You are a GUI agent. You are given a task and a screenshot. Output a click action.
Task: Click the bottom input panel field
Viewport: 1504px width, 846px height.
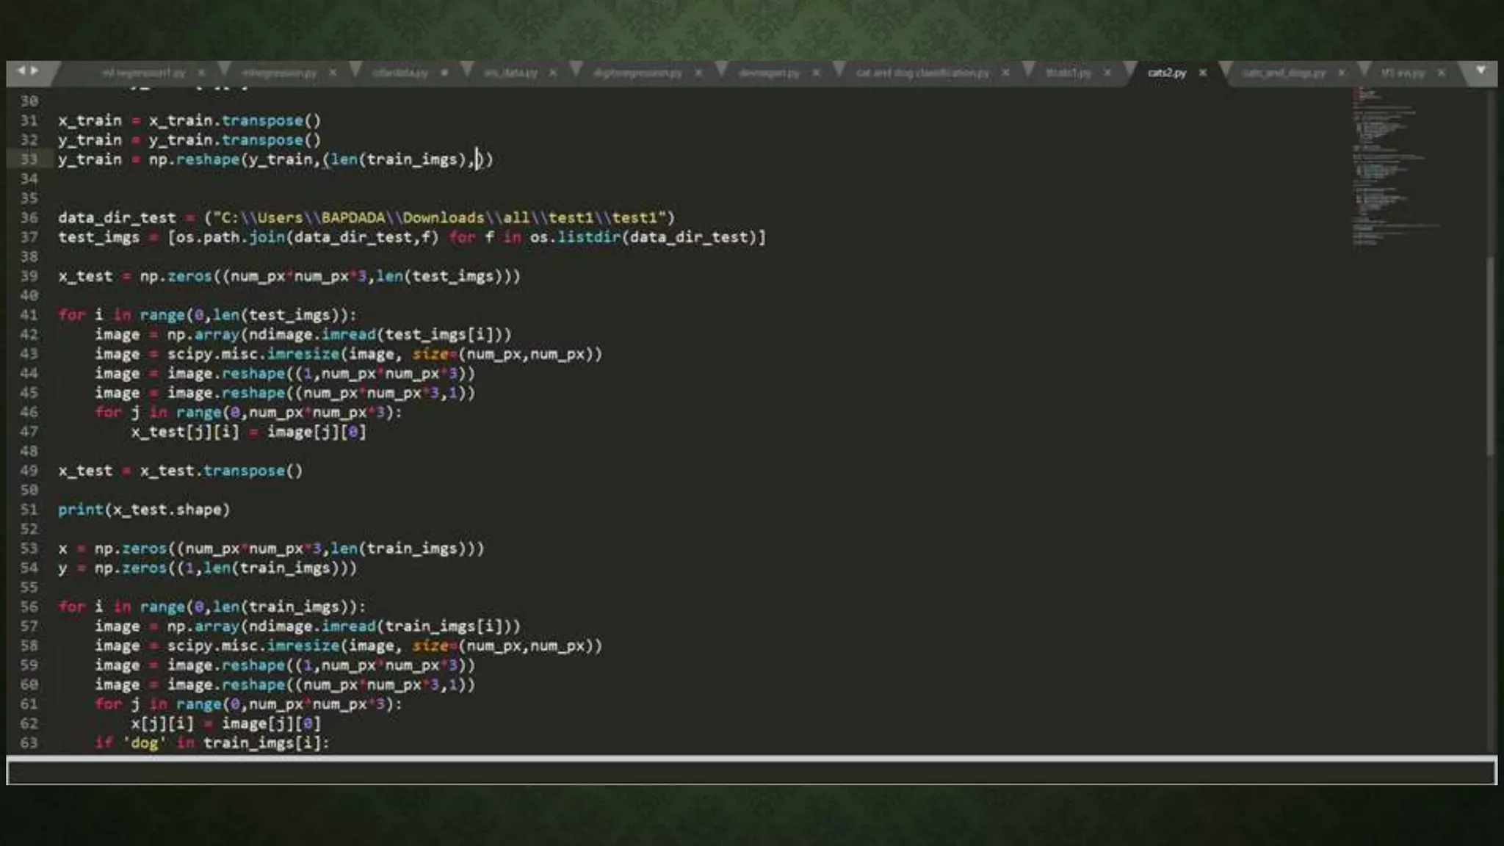pyautogui.click(x=751, y=773)
